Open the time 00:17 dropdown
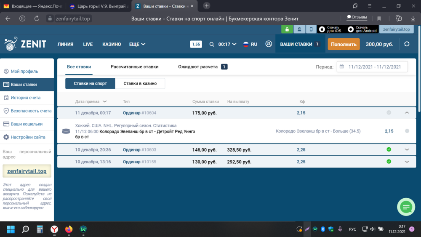 (x=227, y=44)
